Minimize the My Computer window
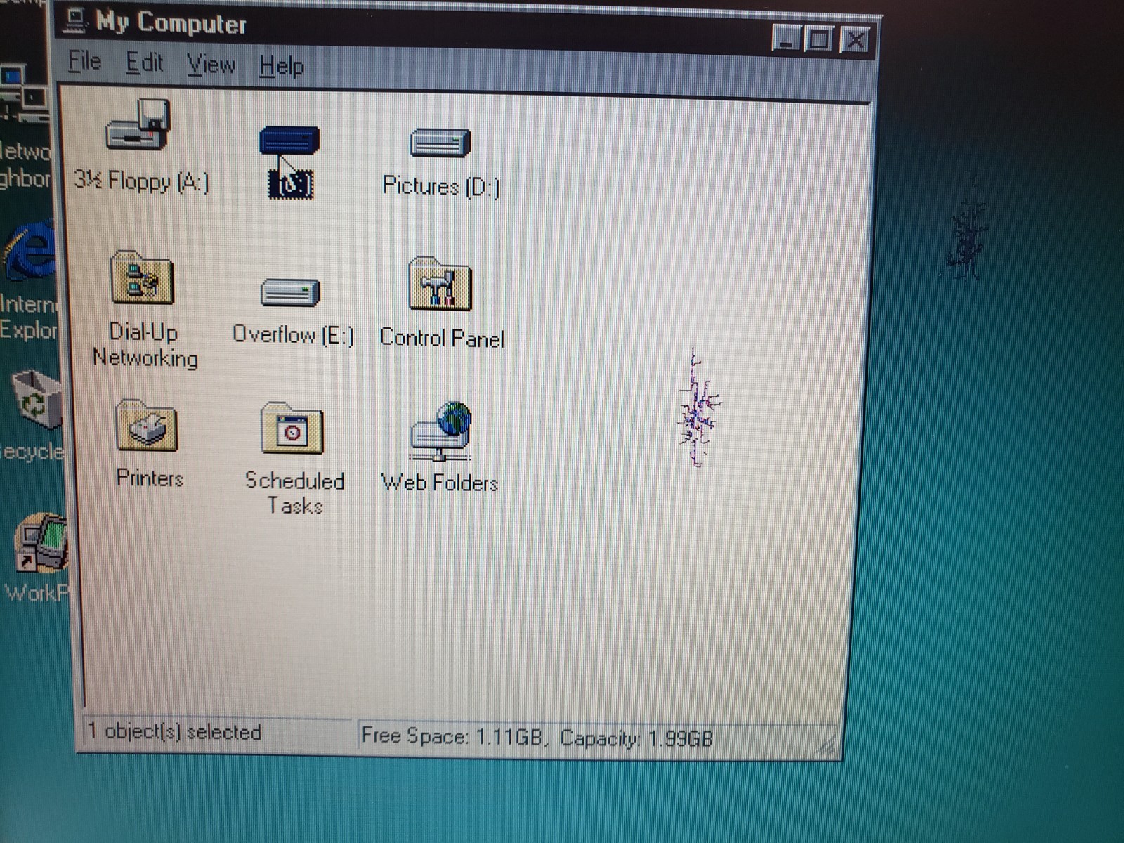 coord(786,38)
